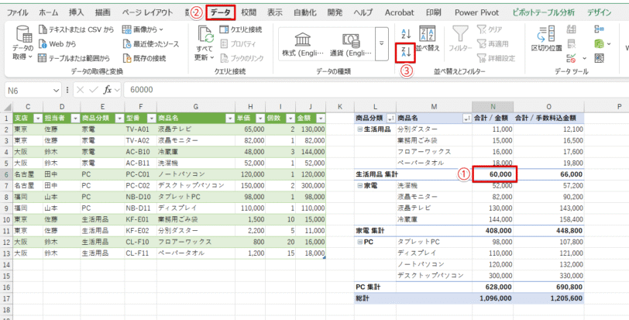Open the 担当者 column filter dropdown
The image size is (629, 320).
coord(75,119)
